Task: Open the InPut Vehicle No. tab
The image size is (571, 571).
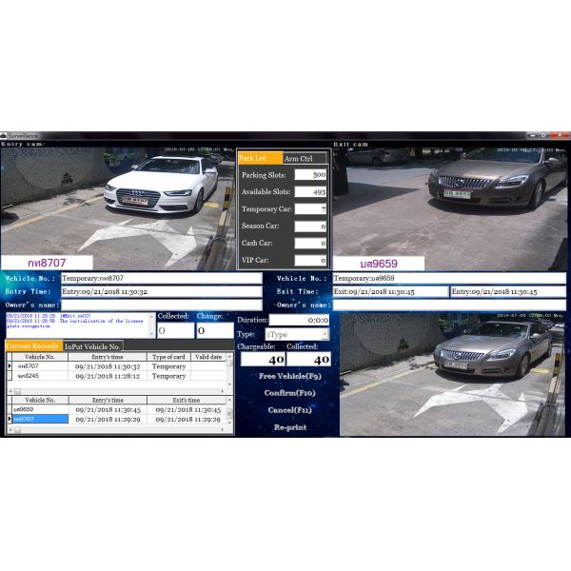Action: click(x=92, y=346)
